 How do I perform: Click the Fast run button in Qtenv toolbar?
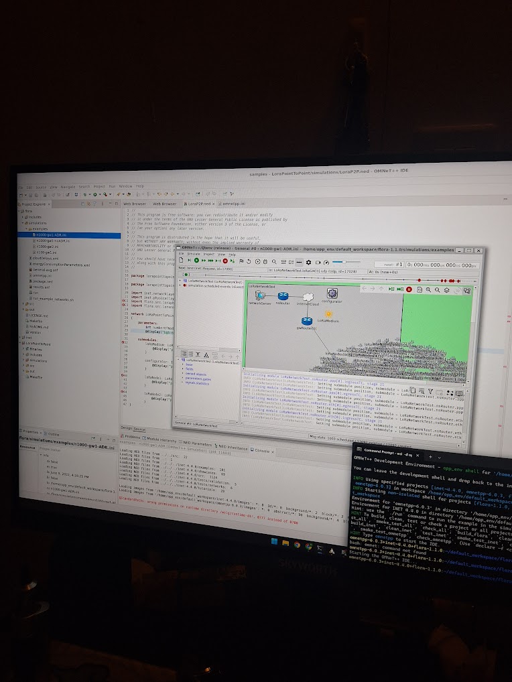(x=204, y=261)
